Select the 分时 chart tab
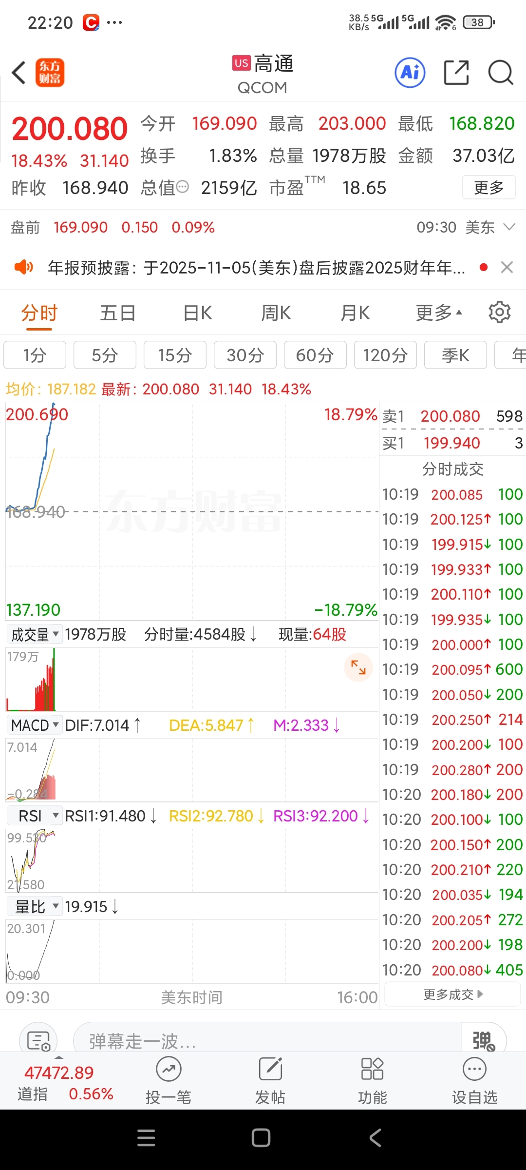 pos(39,313)
